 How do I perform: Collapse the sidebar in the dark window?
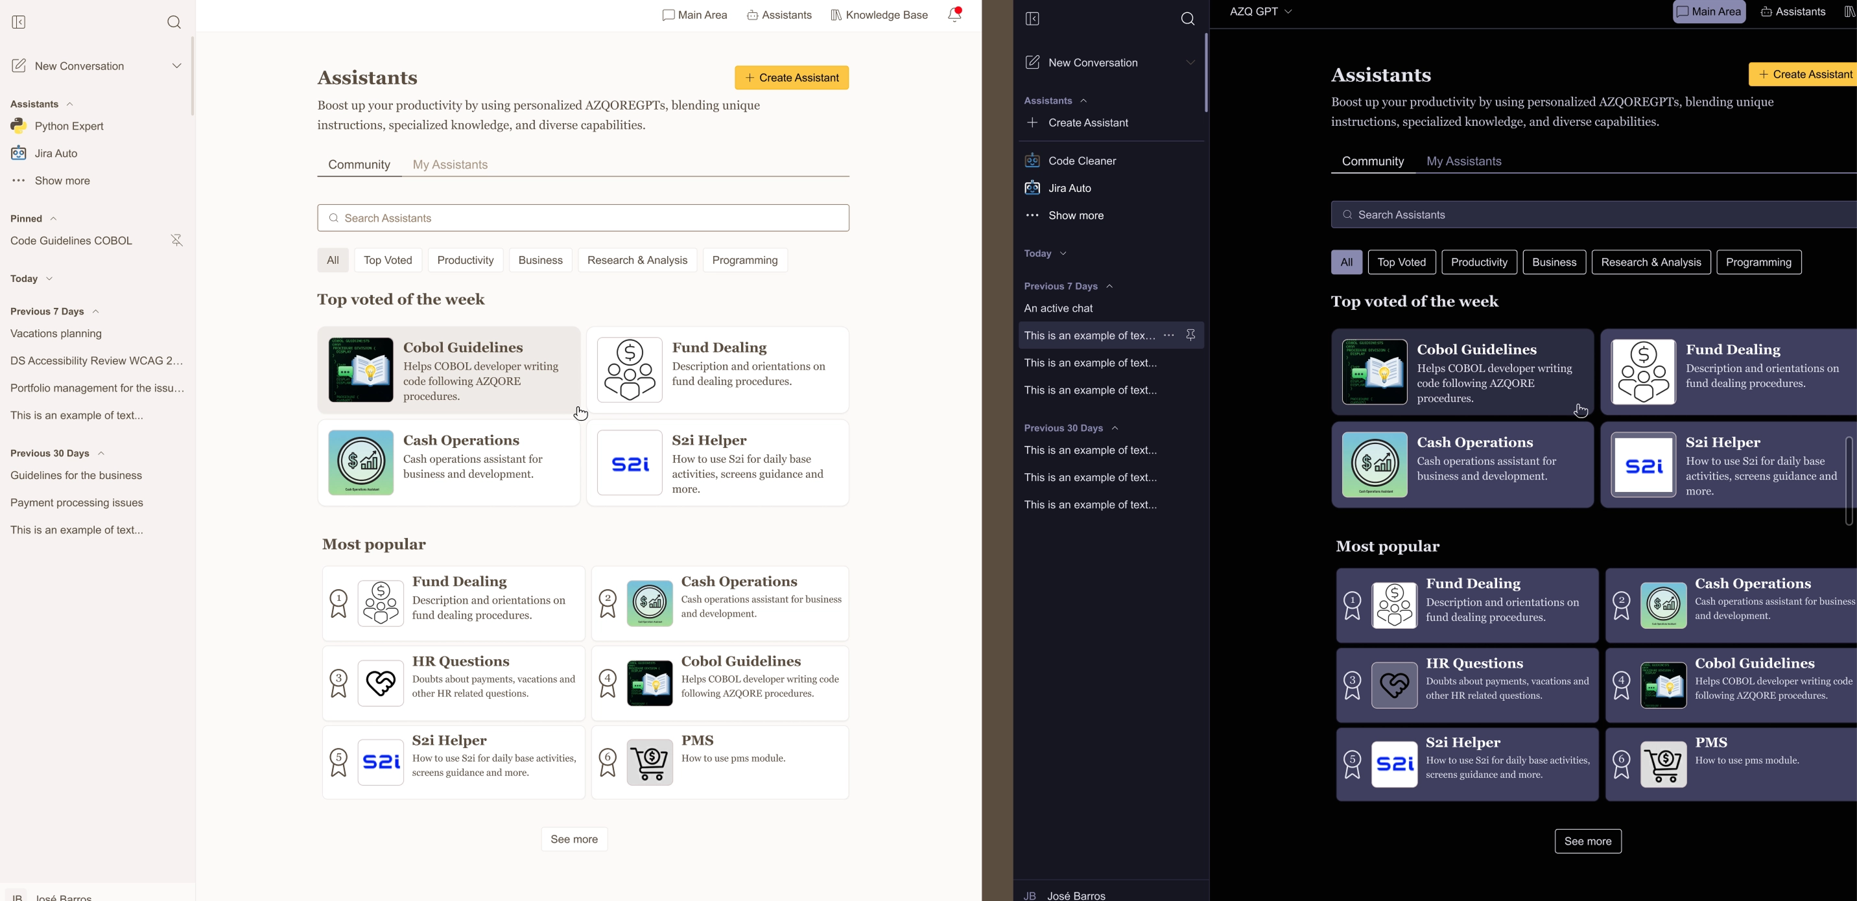click(1032, 19)
